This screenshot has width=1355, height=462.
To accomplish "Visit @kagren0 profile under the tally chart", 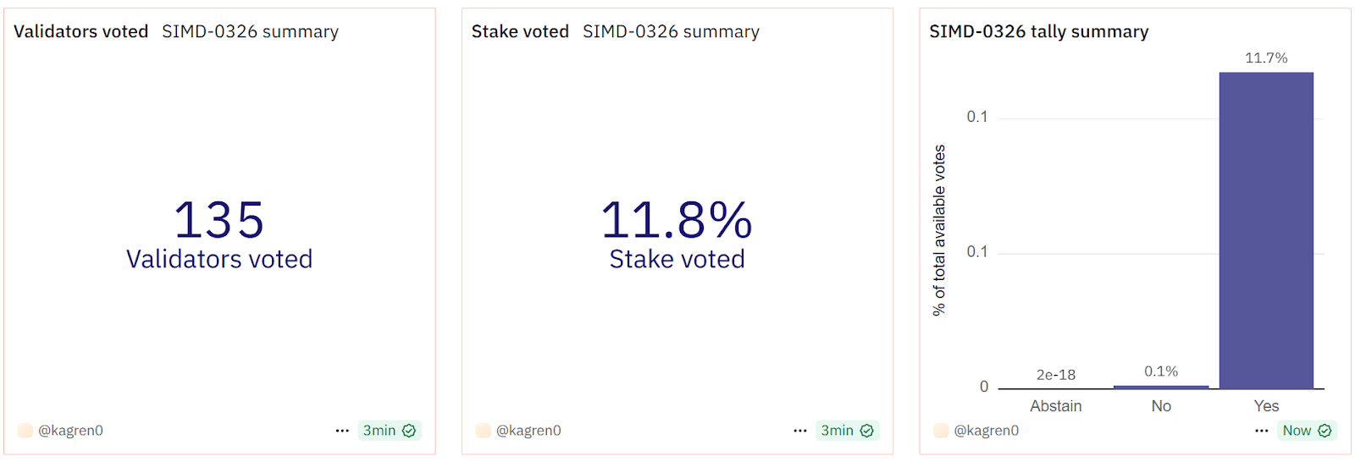I will 987,431.
